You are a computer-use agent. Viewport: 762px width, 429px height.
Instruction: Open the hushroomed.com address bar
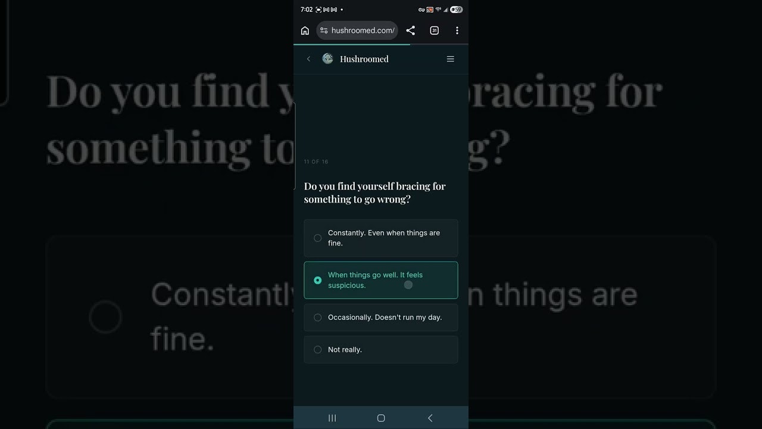tap(357, 30)
